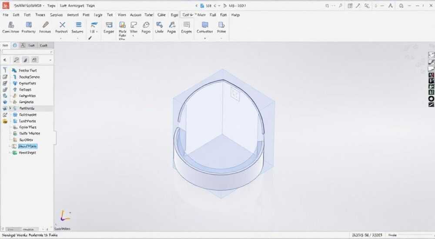Viewport: 435px width, 239px height.
Task: Select the small square sketch on model's back face
Action: 235,95
